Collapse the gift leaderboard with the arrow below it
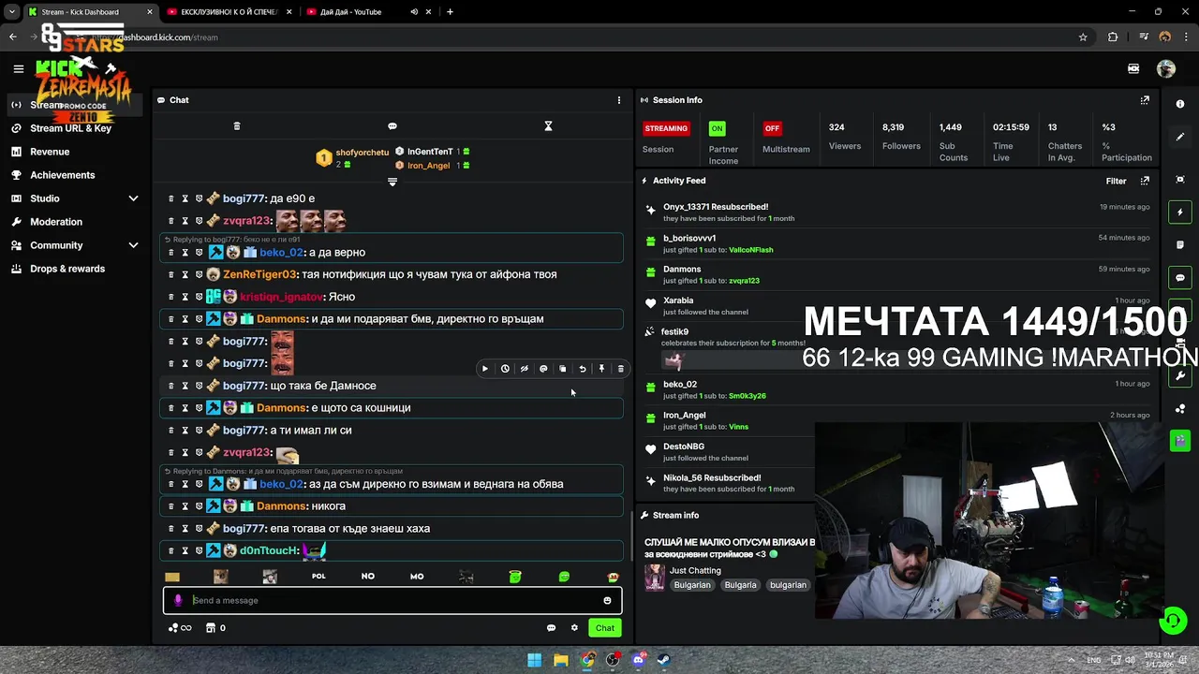This screenshot has width=1199, height=674. (392, 182)
